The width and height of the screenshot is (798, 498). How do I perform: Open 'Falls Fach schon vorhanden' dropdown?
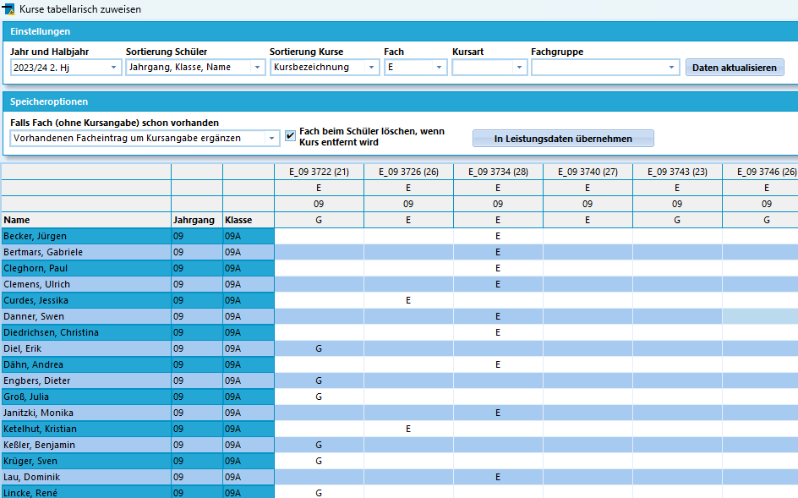click(x=145, y=138)
